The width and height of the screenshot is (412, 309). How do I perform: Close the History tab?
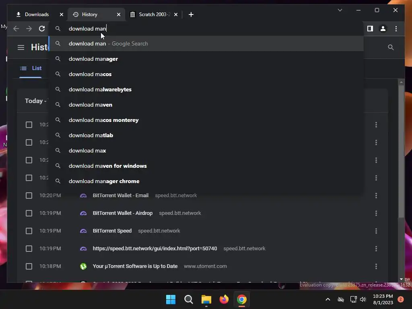(119, 14)
